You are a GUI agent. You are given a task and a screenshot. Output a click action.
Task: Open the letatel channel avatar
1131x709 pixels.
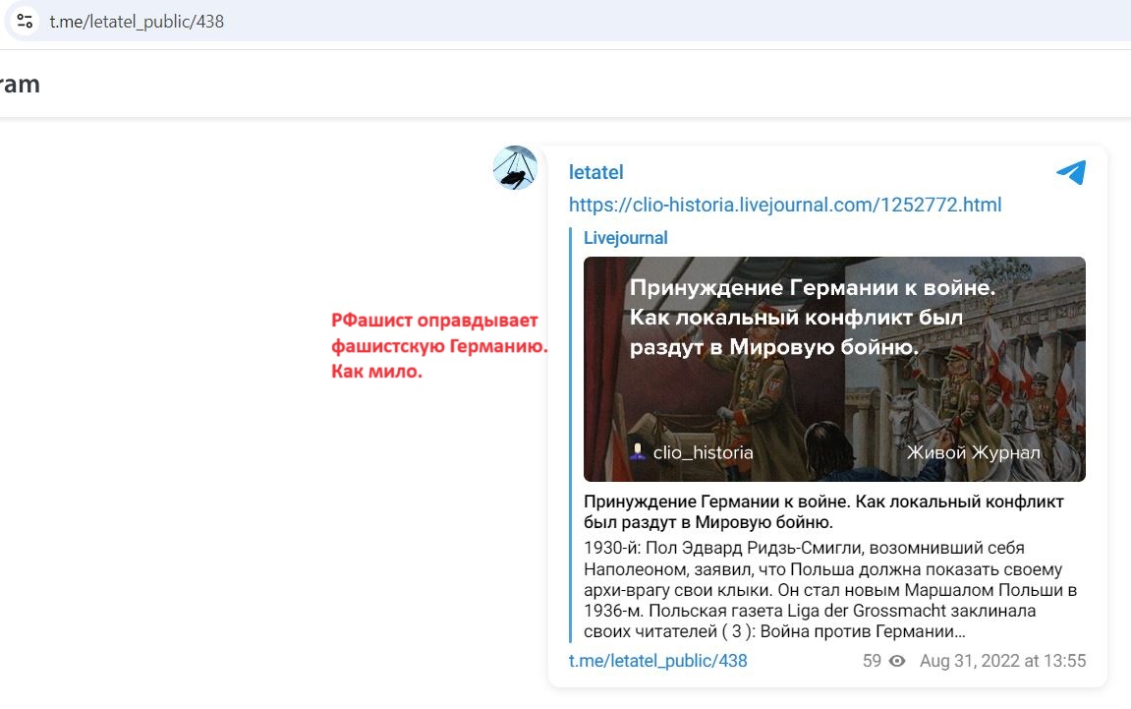click(x=515, y=167)
